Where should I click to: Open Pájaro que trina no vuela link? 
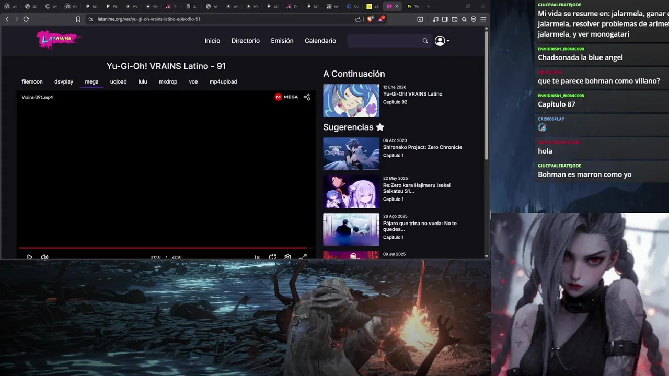[x=420, y=226]
